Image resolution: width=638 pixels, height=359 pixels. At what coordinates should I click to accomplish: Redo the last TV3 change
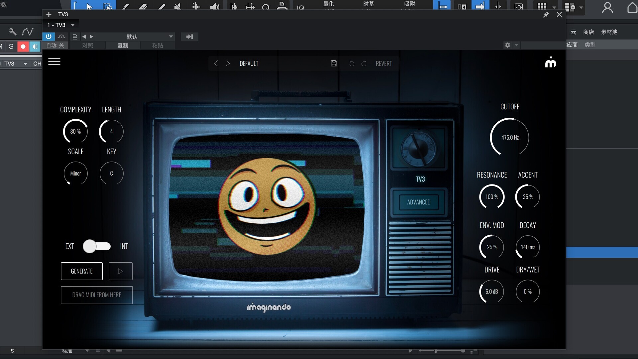coord(364,63)
